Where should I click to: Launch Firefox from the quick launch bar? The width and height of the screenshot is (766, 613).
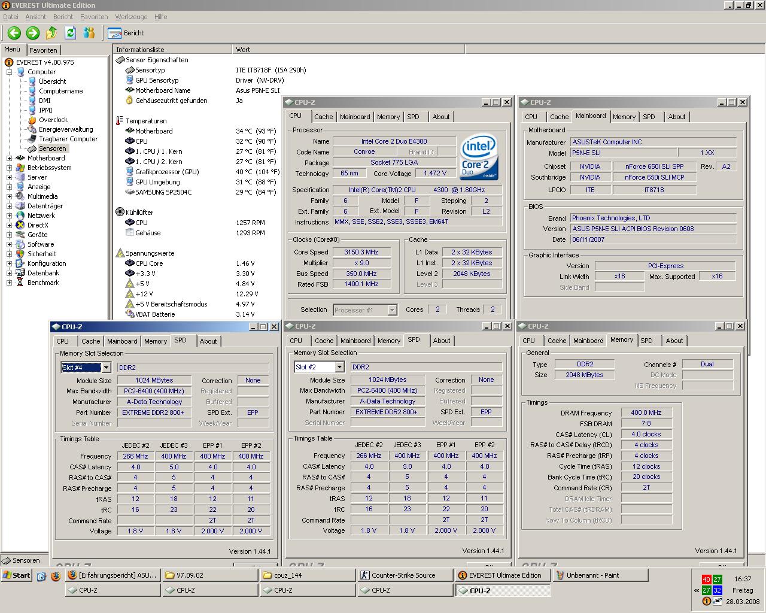point(56,576)
